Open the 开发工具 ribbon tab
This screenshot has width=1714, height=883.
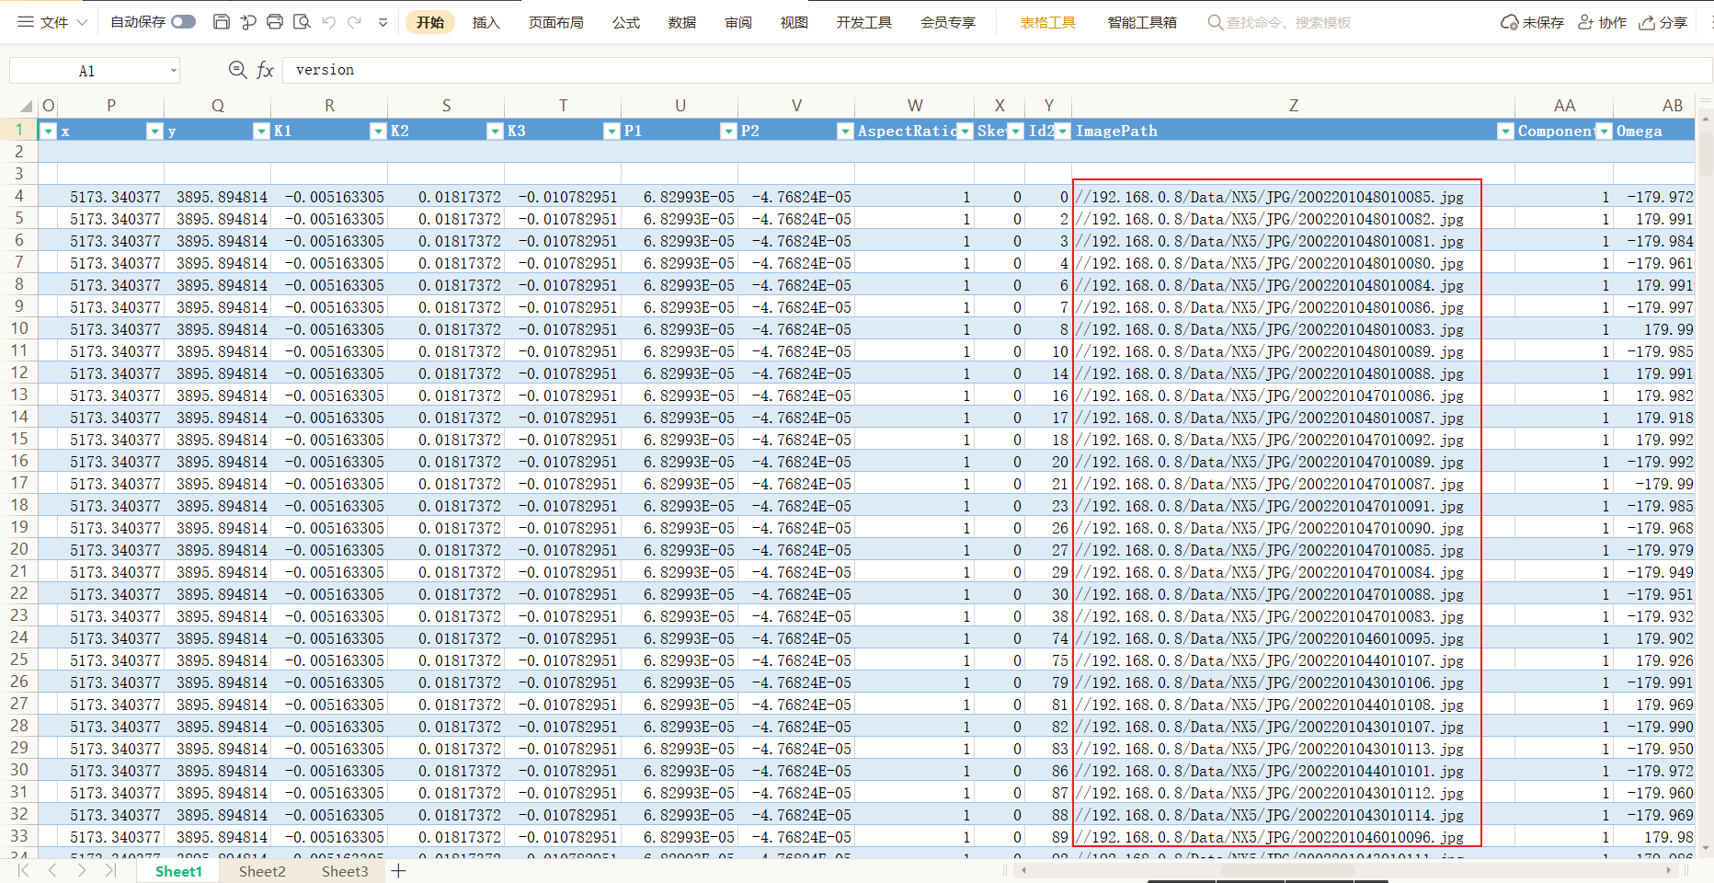click(864, 22)
